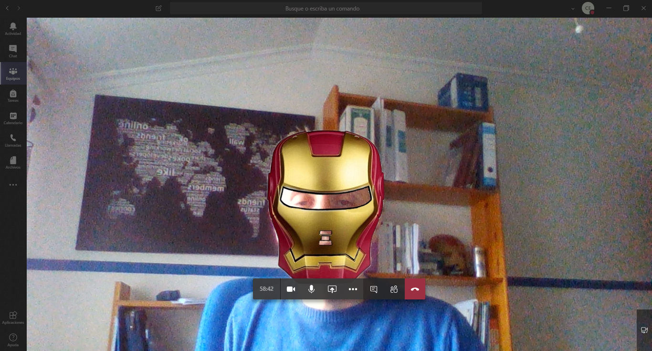652x351 pixels.
Task: Go to Equipos in the sidebar
Action: point(13,74)
